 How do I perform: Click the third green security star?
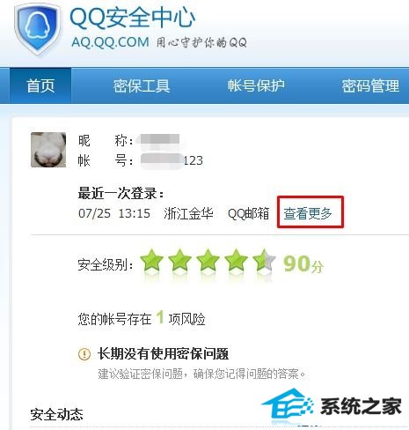click(x=208, y=260)
